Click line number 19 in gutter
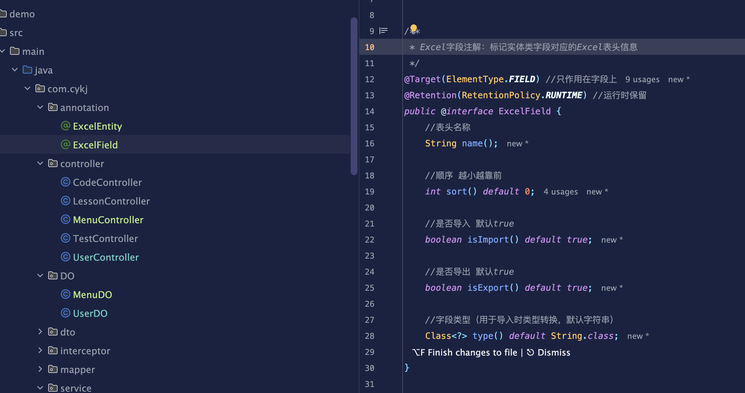745x393 pixels. click(369, 192)
